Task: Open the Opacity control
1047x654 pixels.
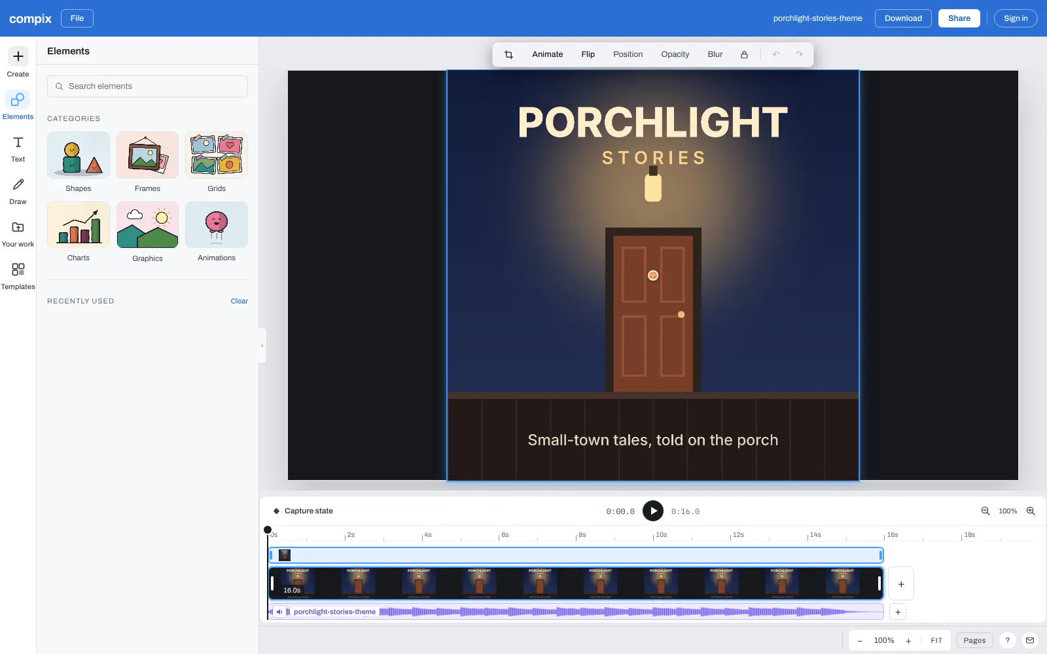Action: click(675, 54)
